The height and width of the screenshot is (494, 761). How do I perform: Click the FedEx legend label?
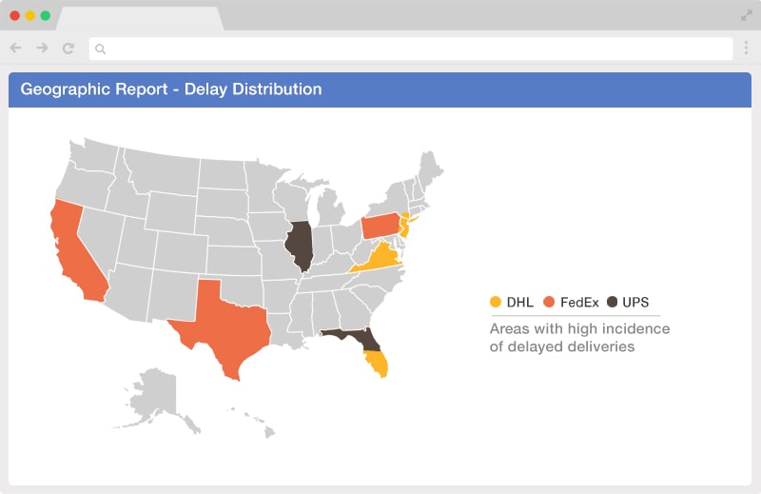(x=579, y=302)
